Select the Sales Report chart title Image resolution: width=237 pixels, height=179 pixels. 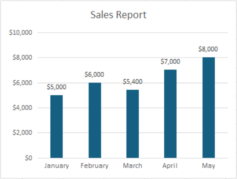[118, 15]
